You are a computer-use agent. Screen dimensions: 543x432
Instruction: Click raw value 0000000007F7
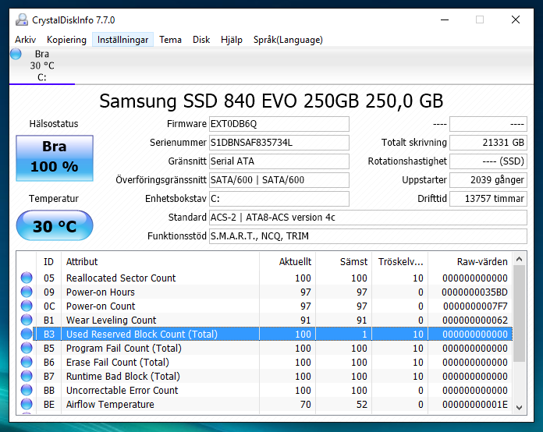pos(475,306)
